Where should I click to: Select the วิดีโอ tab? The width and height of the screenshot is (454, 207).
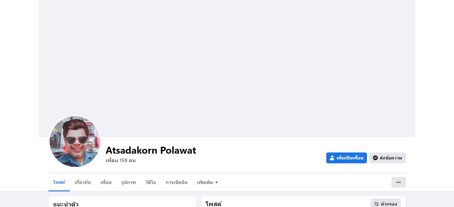[x=151, y=182]
